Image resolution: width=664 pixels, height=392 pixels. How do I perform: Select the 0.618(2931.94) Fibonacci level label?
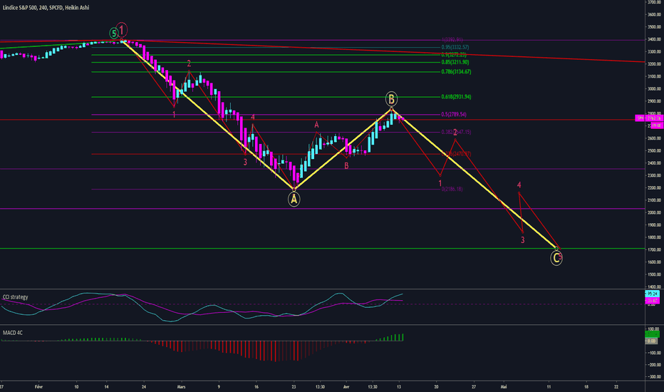(456, 97)
